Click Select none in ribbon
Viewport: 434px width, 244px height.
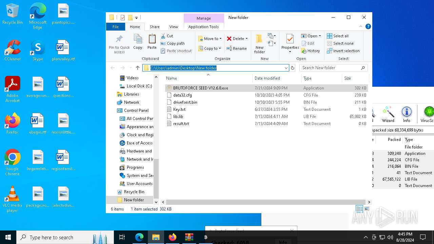[340, 43]
